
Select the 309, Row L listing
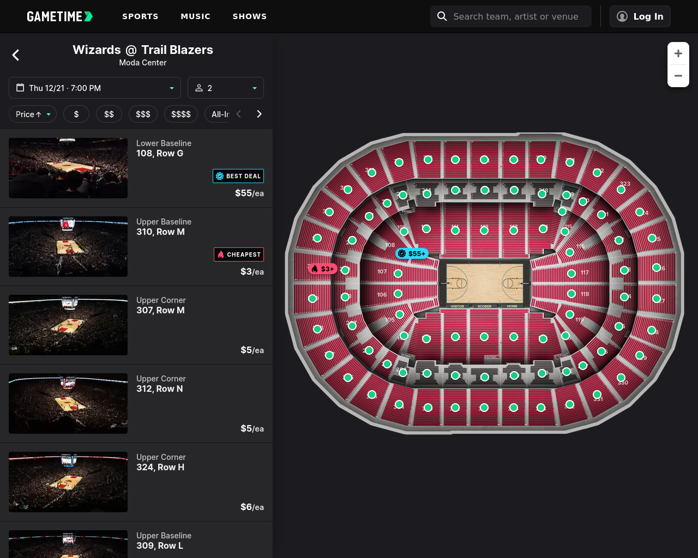[x=136, y=539]
